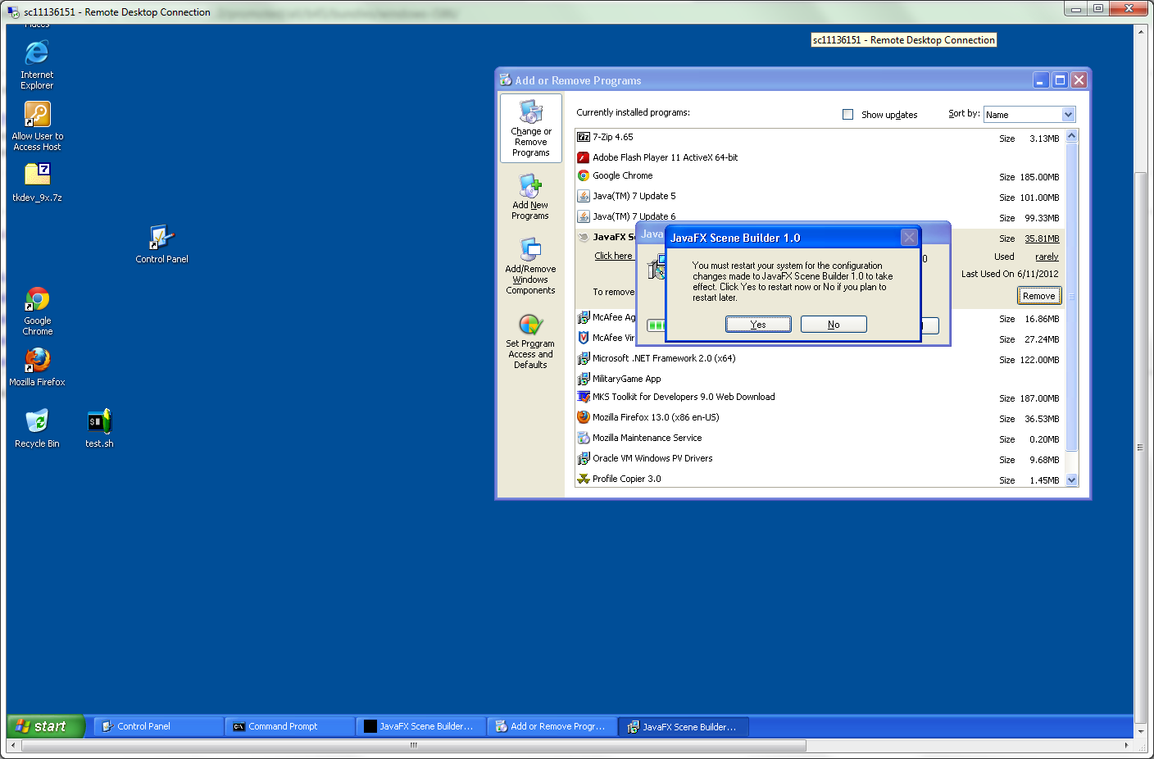
Task: Open the Control Panel desktop shortcut
Action: point(161,239)
